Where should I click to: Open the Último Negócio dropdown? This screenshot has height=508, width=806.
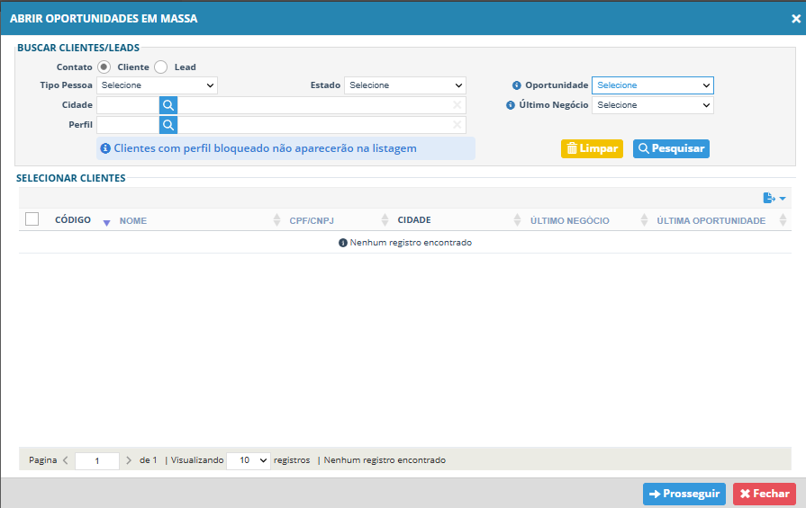pyautogui.click(x=653, y=105)
